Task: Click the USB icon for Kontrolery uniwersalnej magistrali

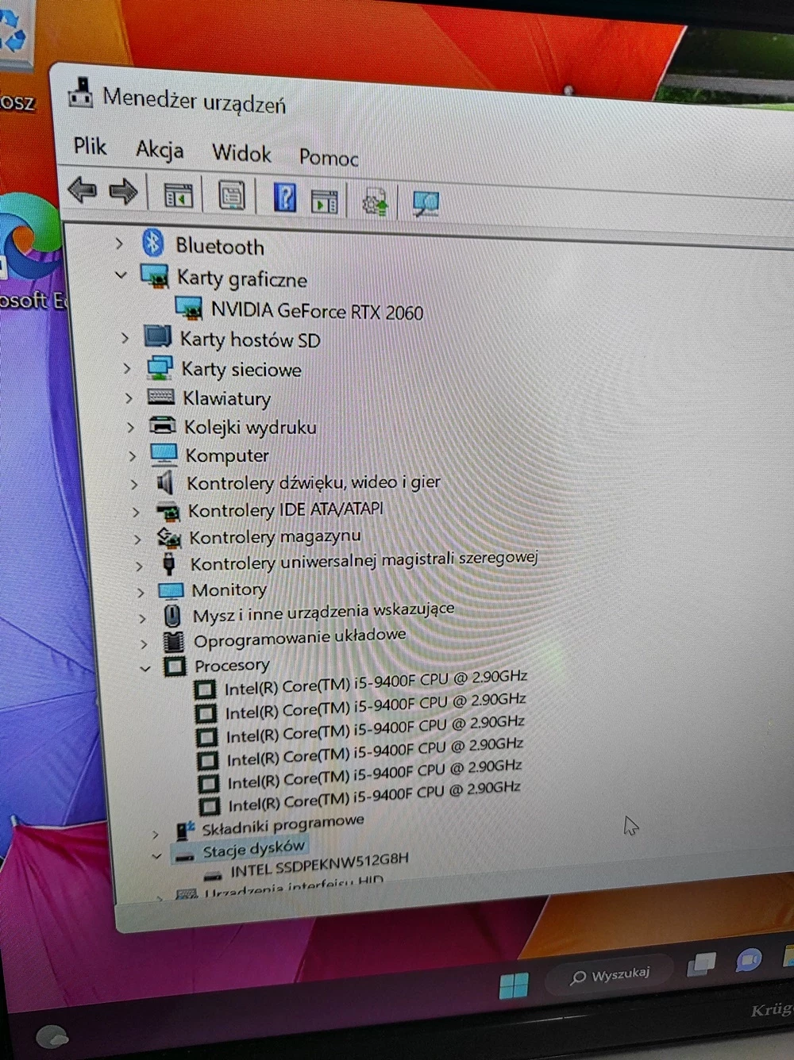Action: tap(168, 564)
